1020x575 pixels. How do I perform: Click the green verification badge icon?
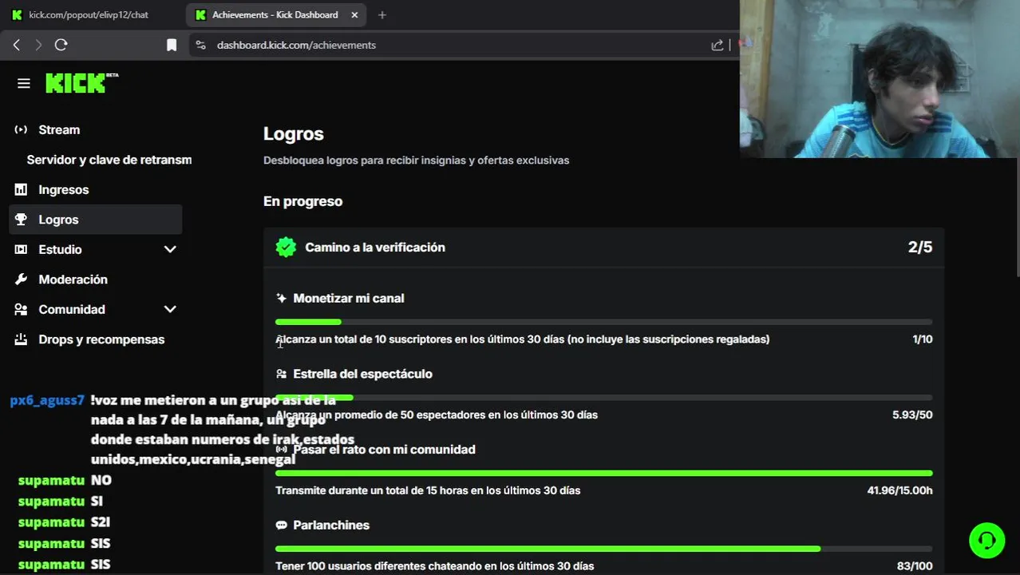pyautogui.click(x=286, y=248)
